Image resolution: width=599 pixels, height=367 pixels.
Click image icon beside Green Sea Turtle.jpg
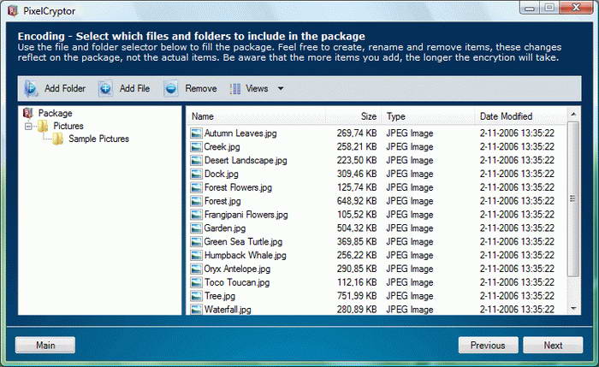[x=196, y=242]
